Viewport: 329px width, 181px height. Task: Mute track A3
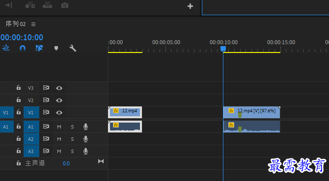pos(59,151)
